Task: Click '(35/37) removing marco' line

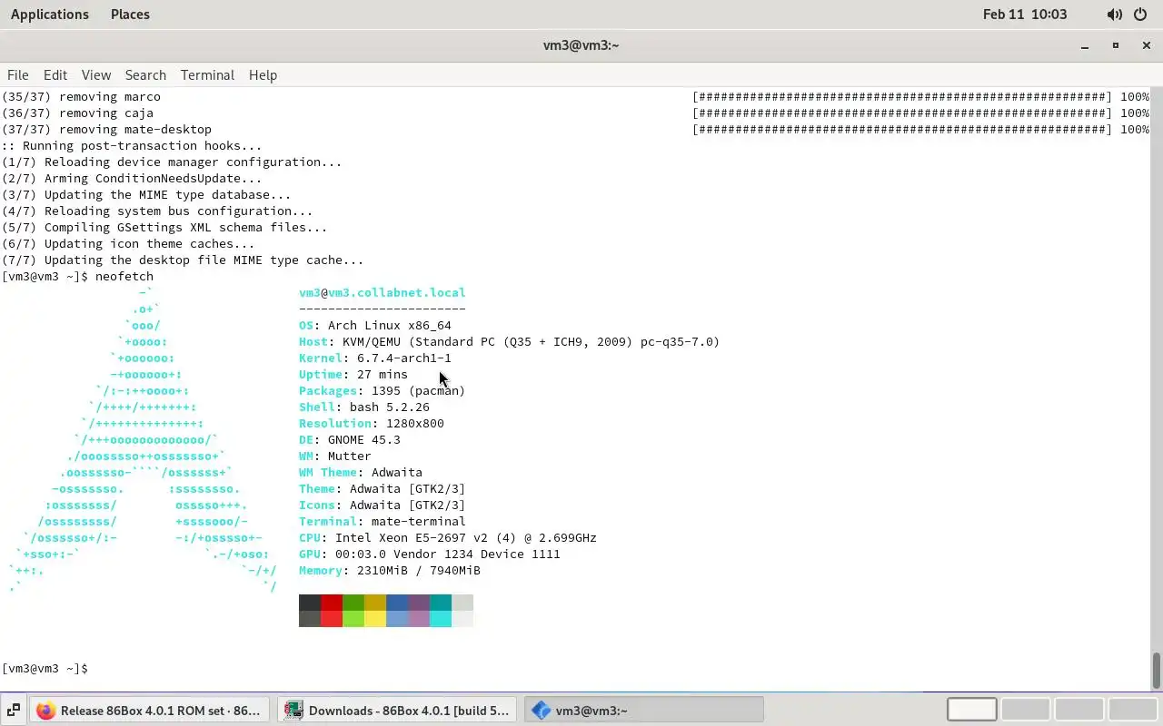Action: [x=81, y=97]
